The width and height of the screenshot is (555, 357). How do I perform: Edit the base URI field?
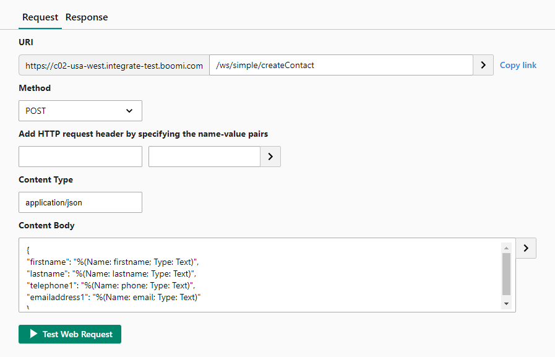(x=113, y=64)
